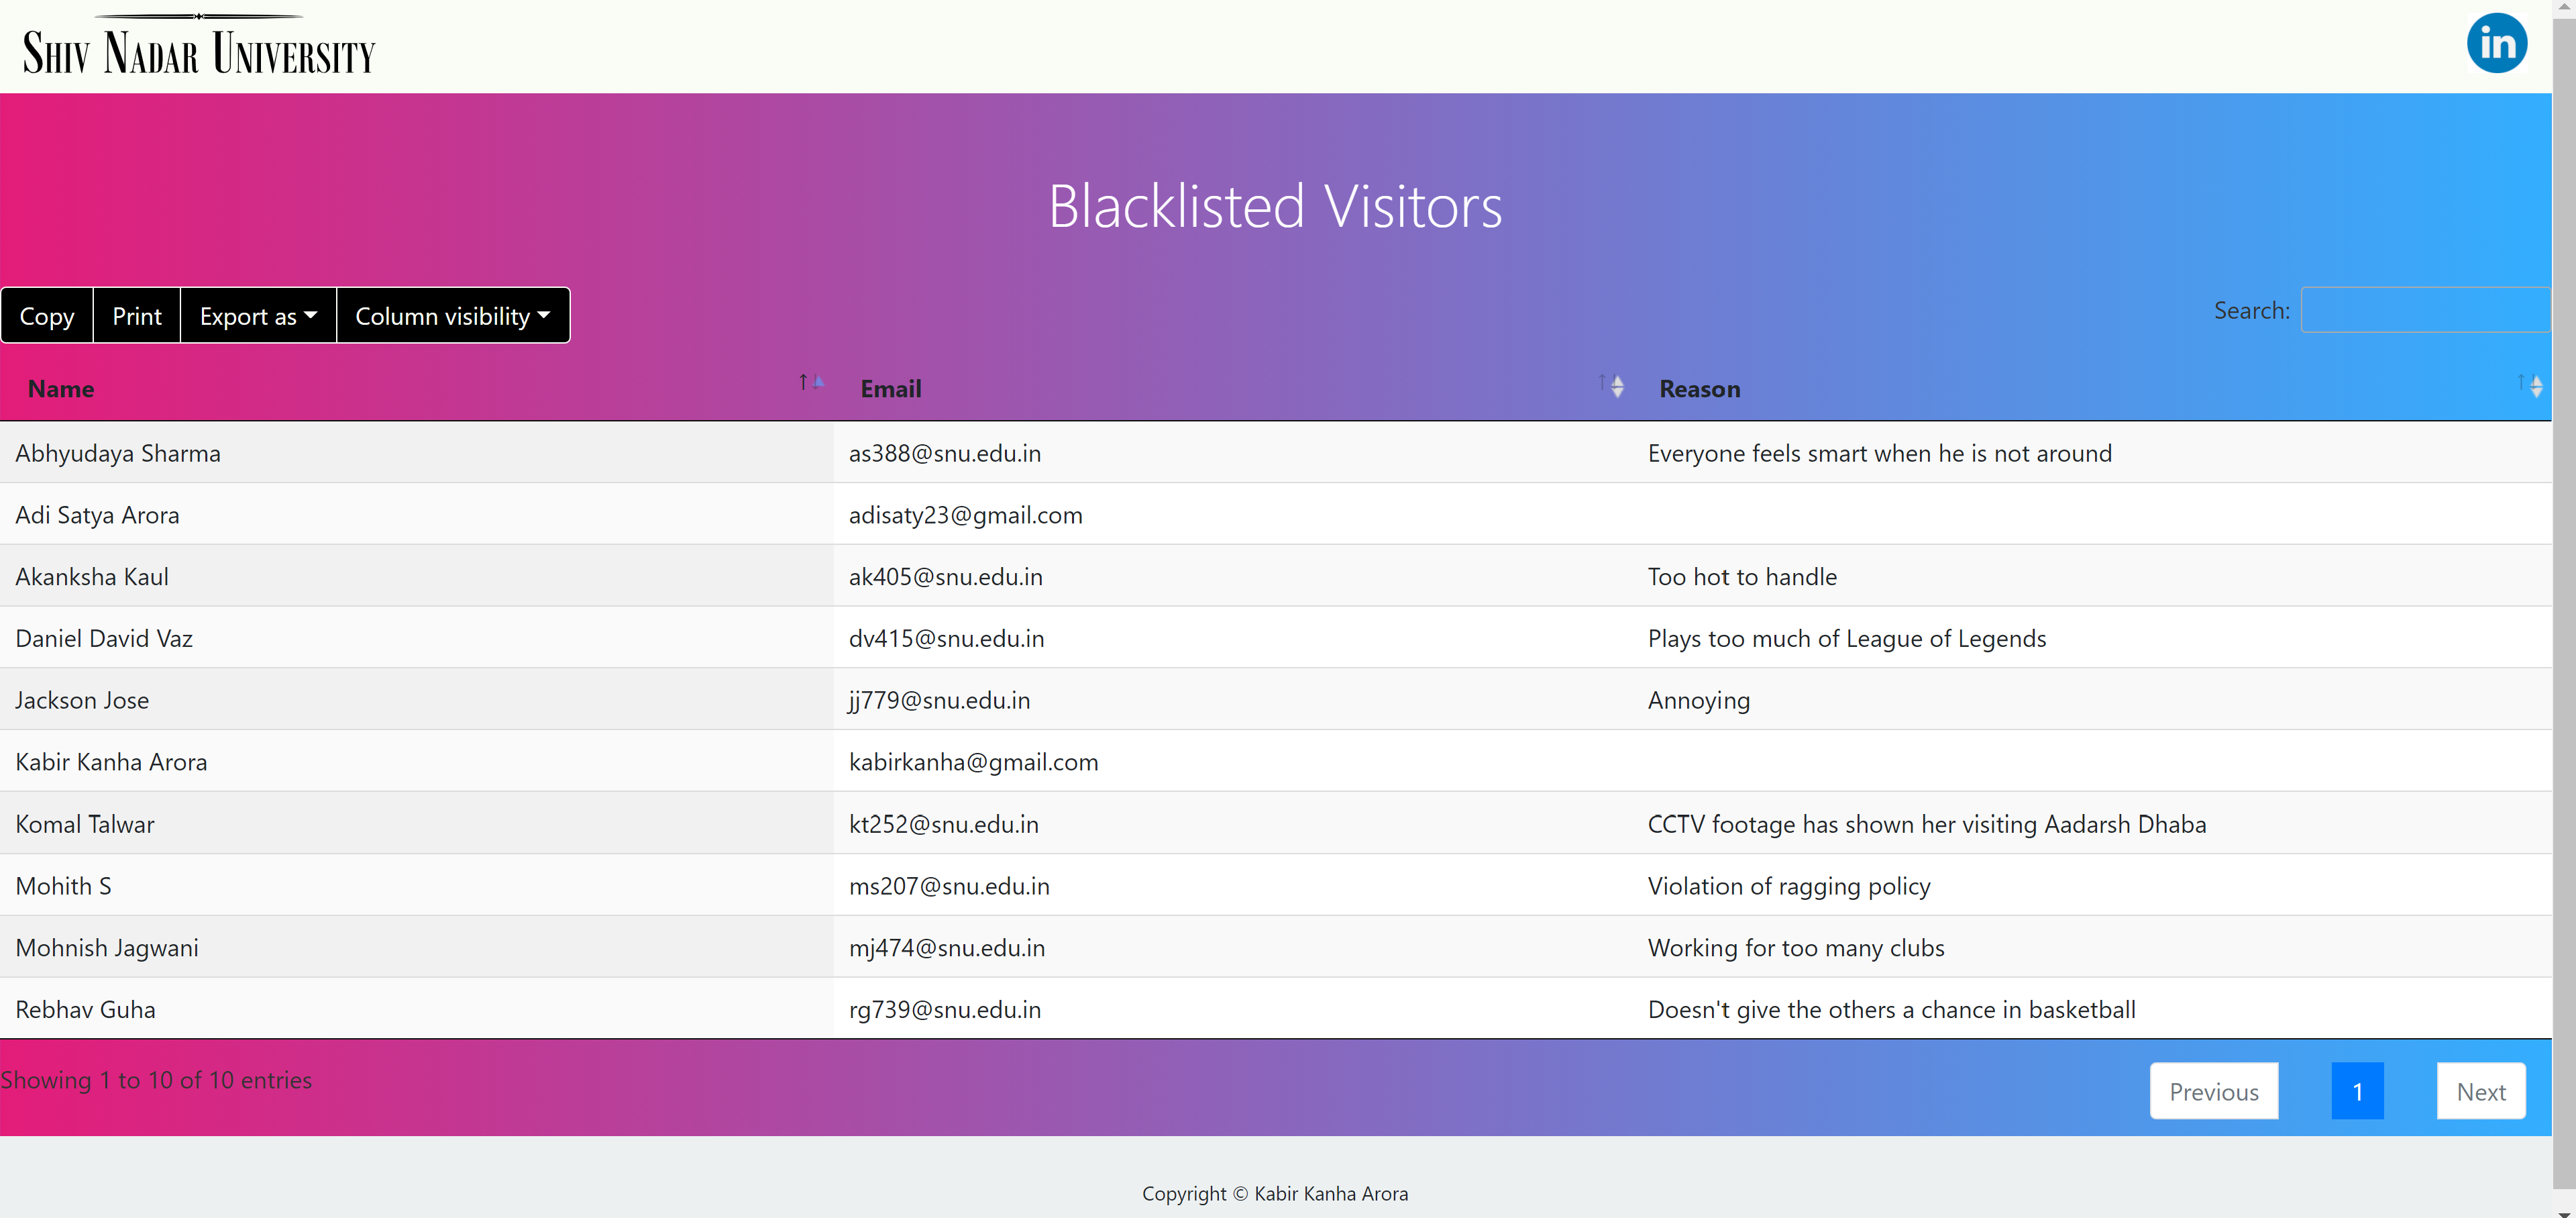This screenshot has height=1218, width=2576.
Task: Go to the Next page
Action: coord(2480,1091)
